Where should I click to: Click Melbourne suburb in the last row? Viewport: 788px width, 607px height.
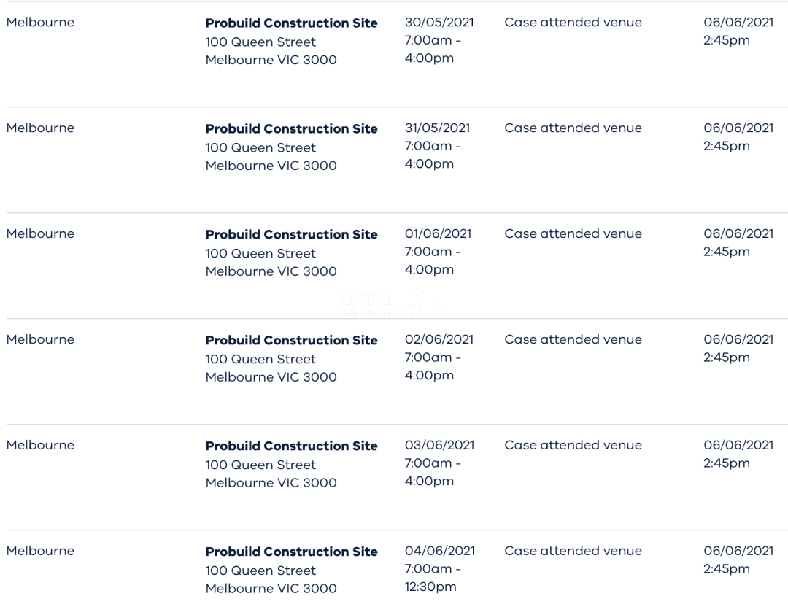coord(40,552)
